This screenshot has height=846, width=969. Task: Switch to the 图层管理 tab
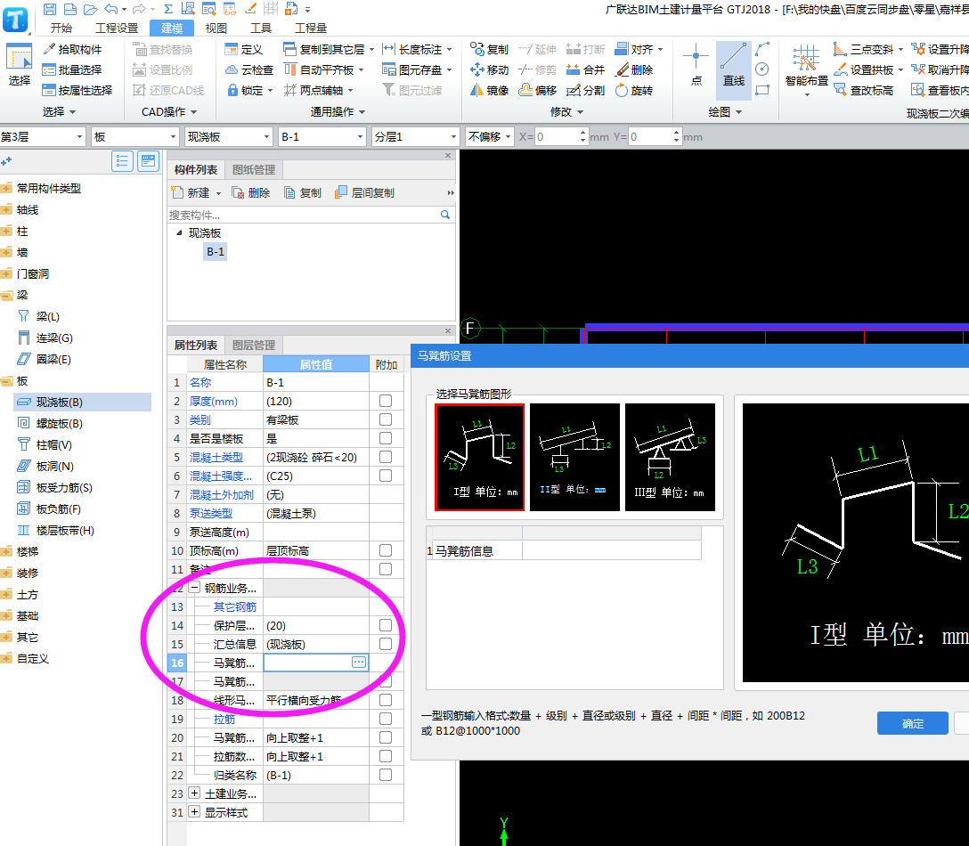click(x=254, y=346)
